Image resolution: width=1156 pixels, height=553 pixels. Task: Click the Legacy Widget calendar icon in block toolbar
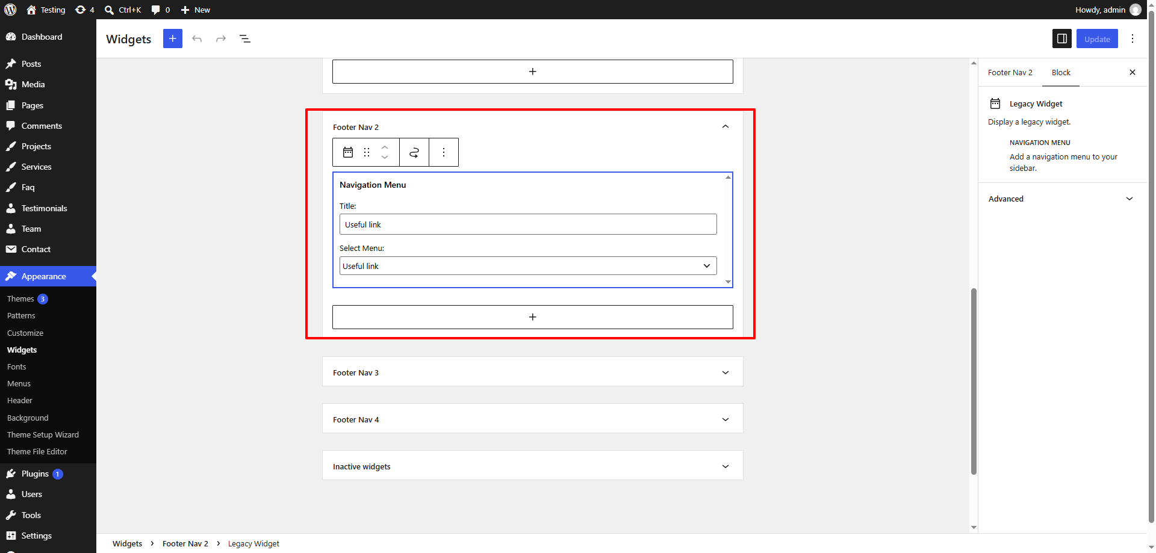348,152
